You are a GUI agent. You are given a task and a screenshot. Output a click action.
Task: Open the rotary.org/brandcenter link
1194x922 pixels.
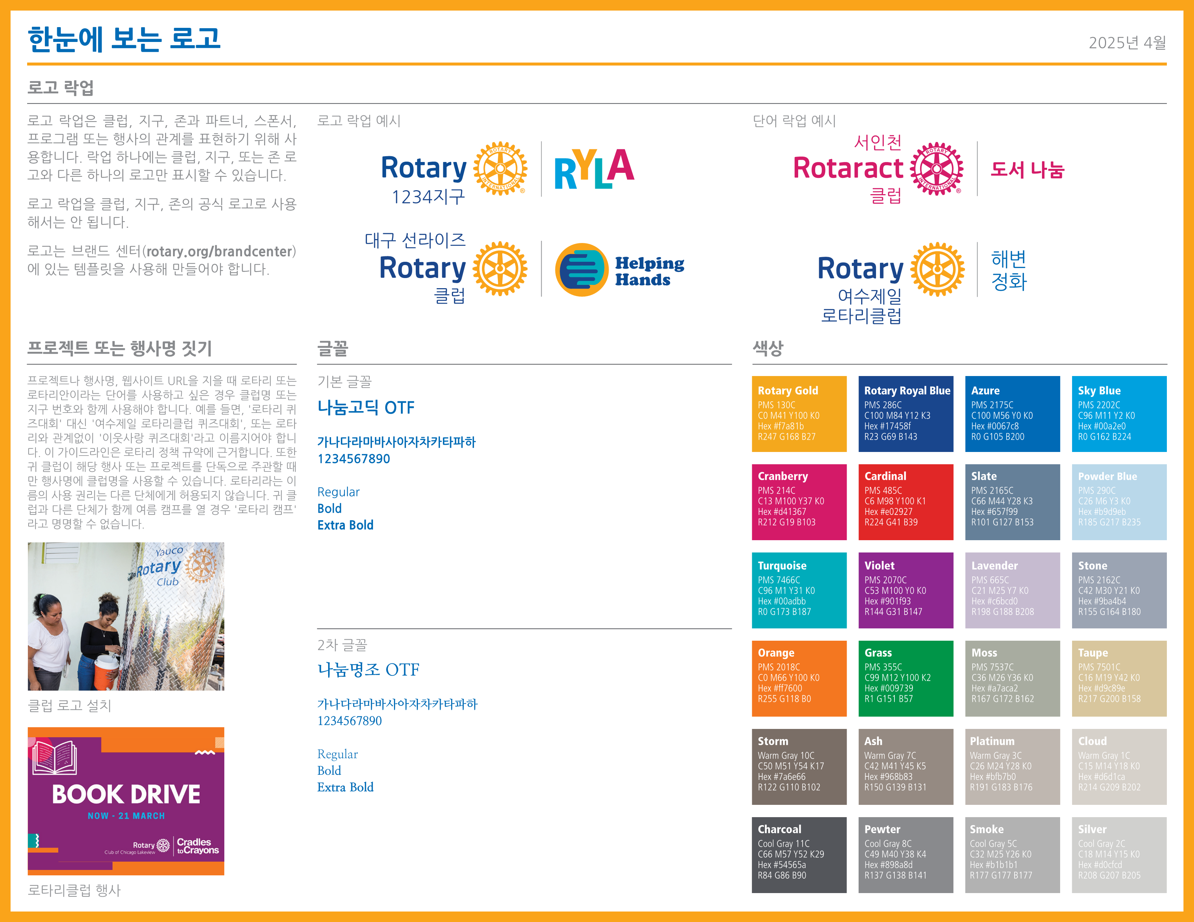coord(219,251)
